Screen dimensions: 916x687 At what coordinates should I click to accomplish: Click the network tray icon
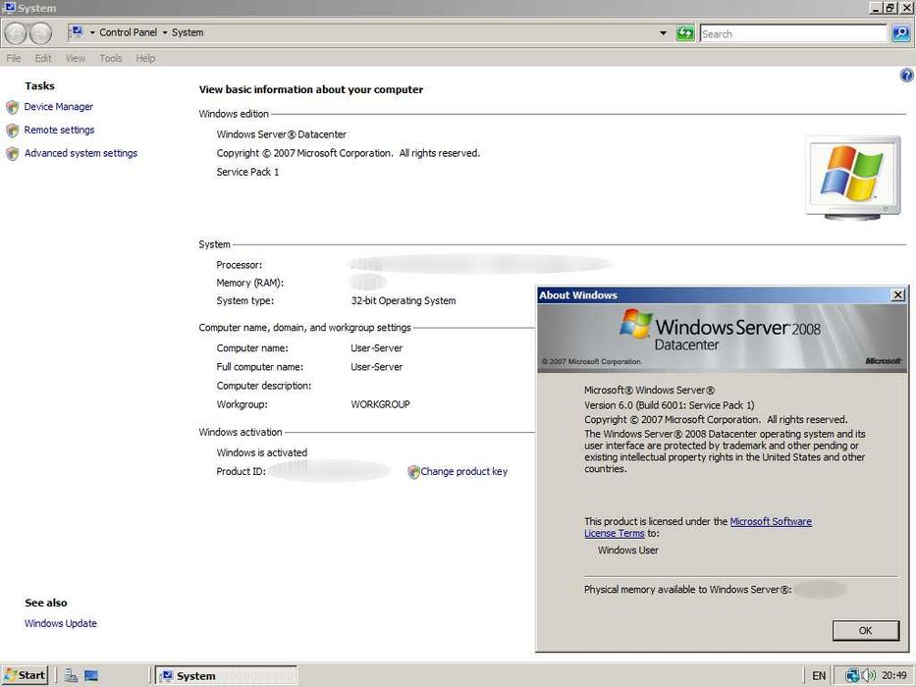click(x=852, y=676)
